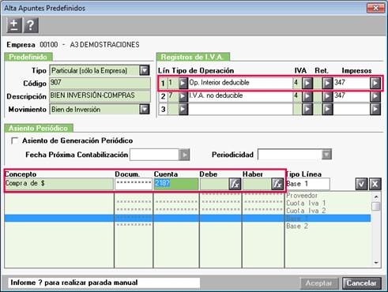This screenshot has width=388, height=292.
Task: Select the Cuota Iva 1 line
Action: point(306,203)
